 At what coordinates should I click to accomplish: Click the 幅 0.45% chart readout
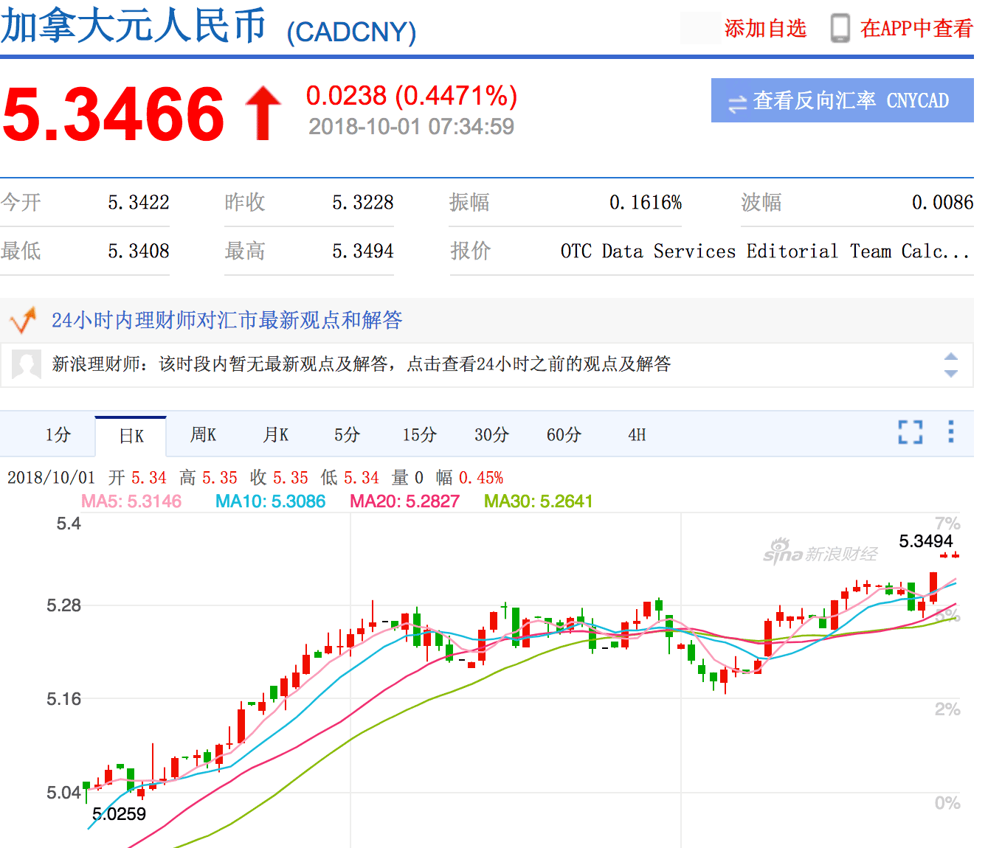click(469, 478)
